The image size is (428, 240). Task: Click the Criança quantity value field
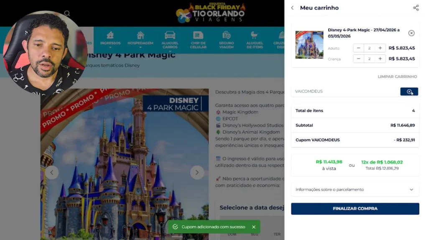pyautogui.click(x=369, y=59)
